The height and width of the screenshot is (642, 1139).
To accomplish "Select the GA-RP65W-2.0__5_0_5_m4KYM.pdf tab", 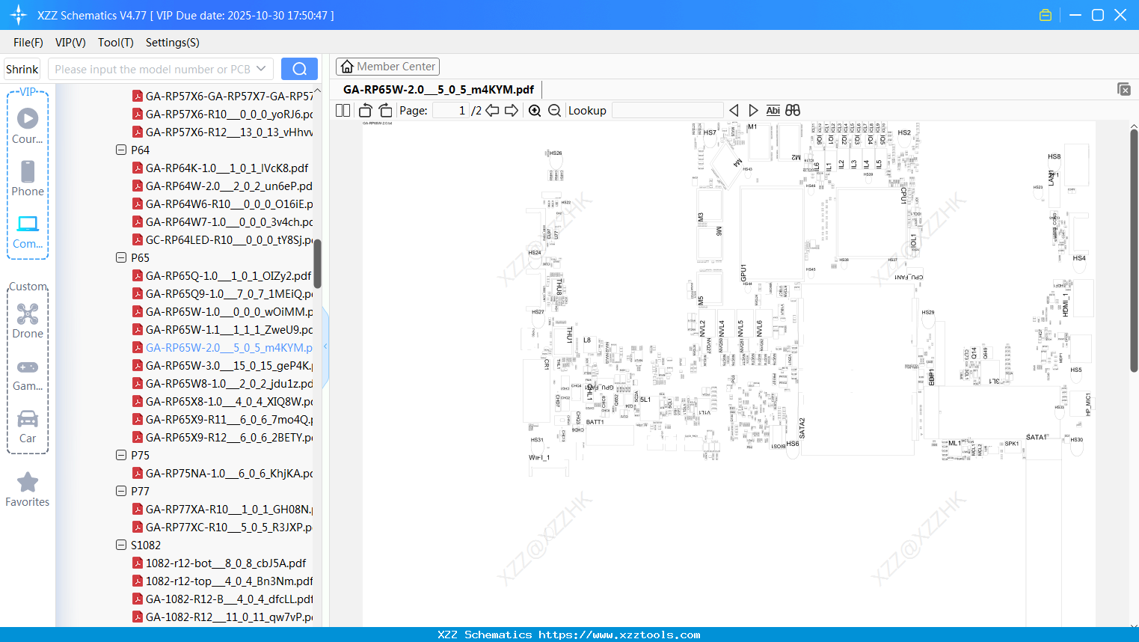I will coord(438,90).
